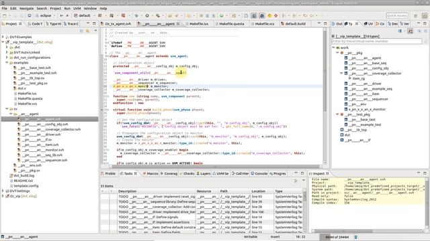Click the A+ increase font icon

(61, 15)
